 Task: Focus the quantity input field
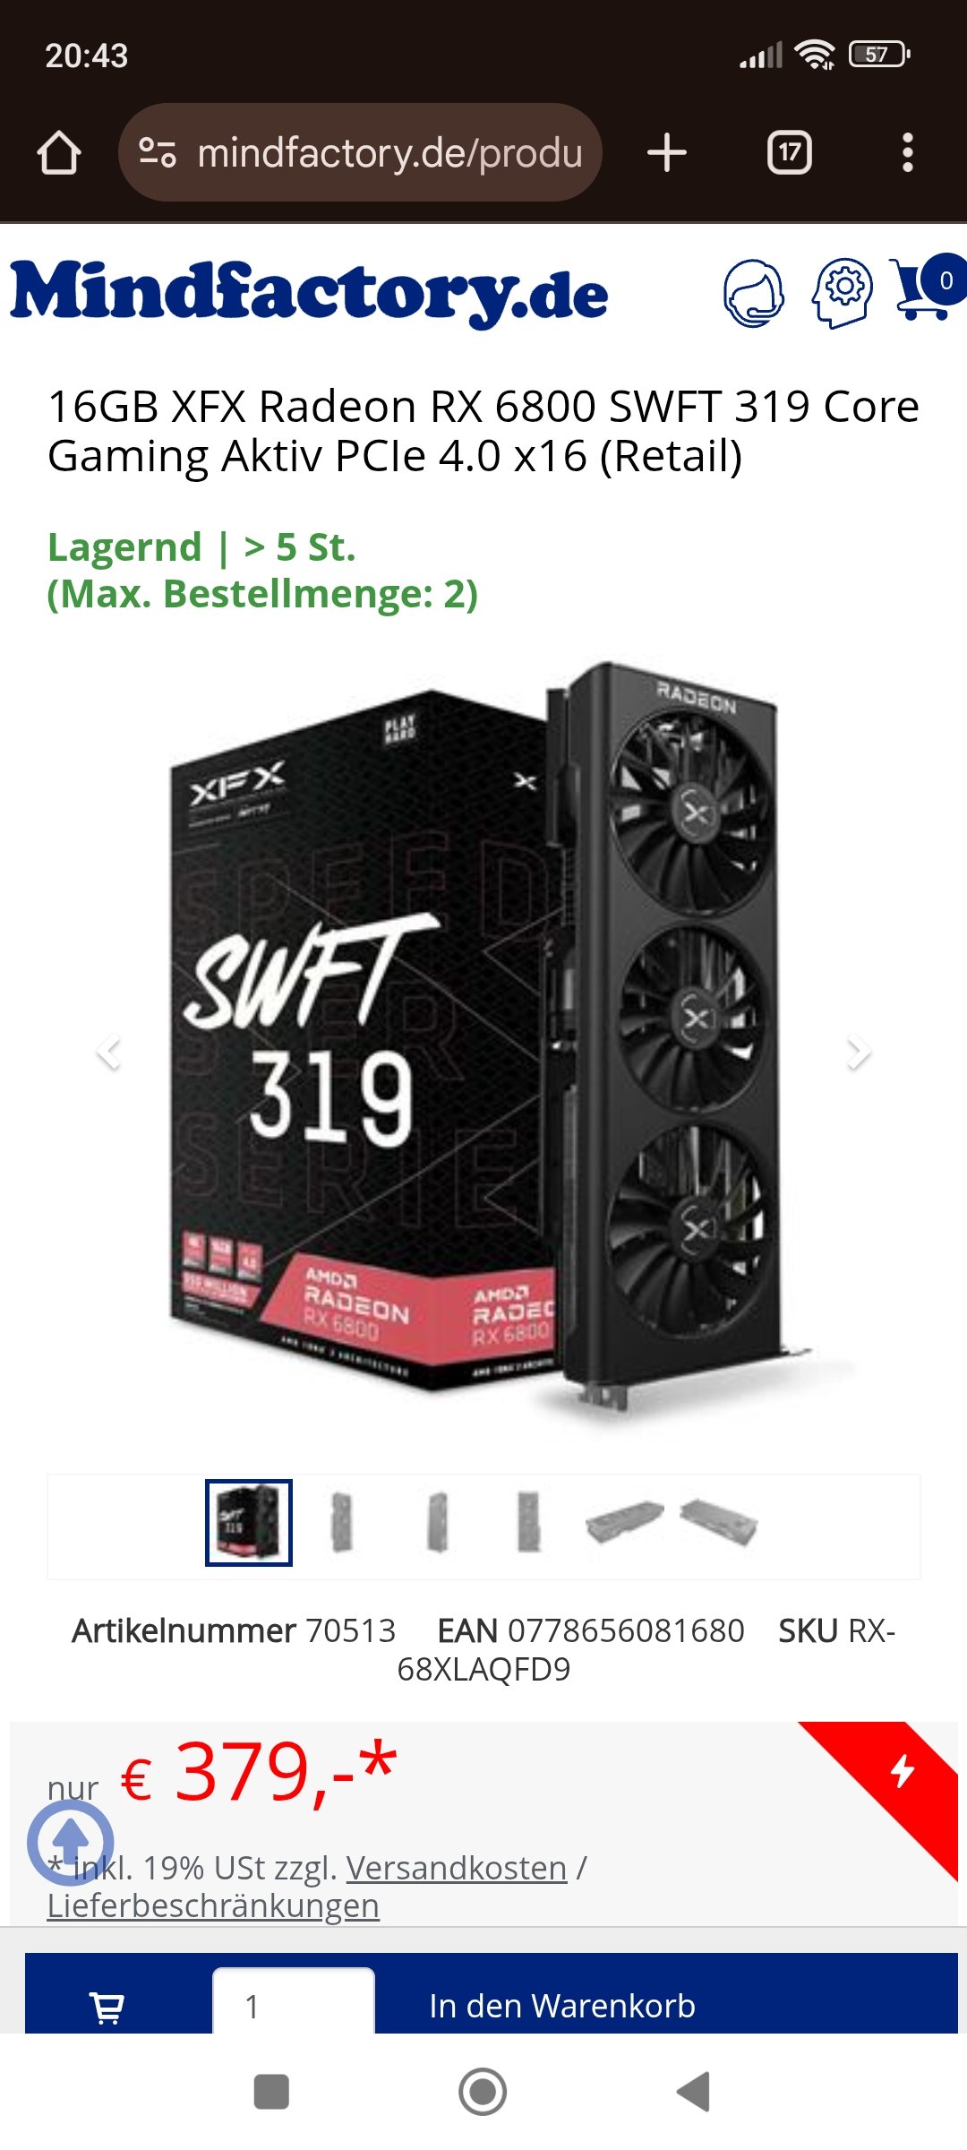click(294, 2003)
